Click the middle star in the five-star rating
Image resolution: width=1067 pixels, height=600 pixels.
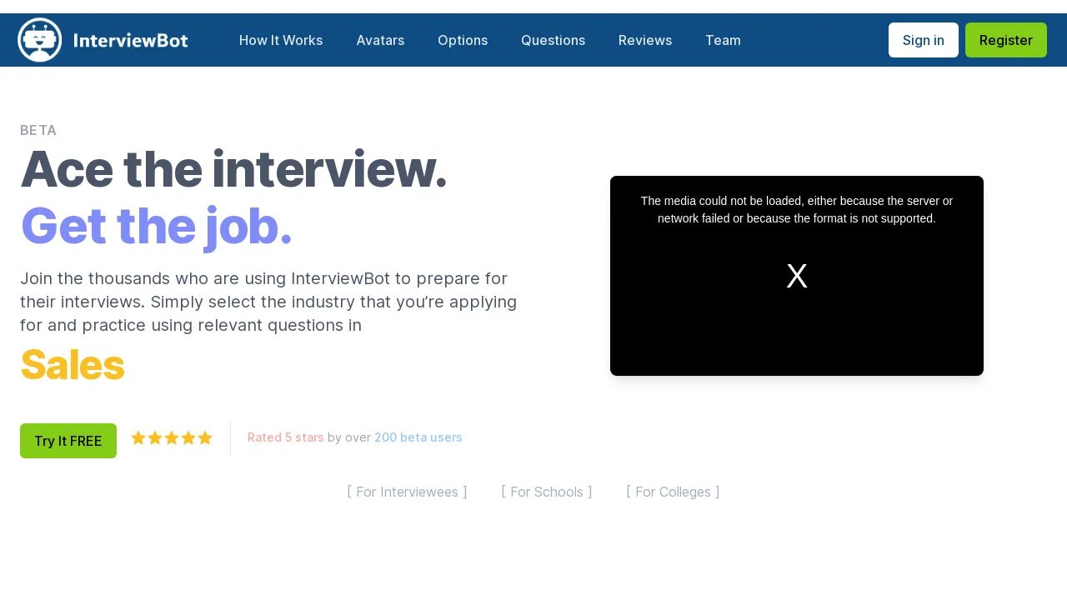(172, 437)
